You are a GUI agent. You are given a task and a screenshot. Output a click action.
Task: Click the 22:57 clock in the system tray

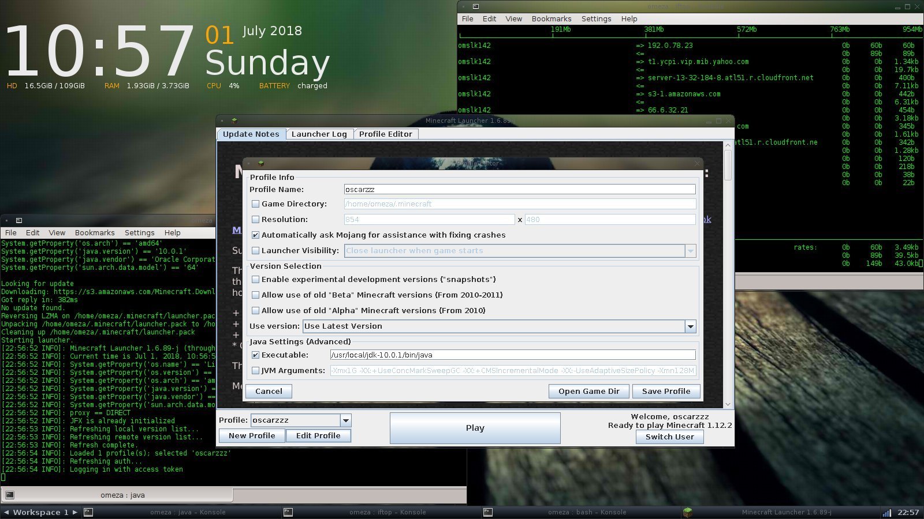[908, 512]
